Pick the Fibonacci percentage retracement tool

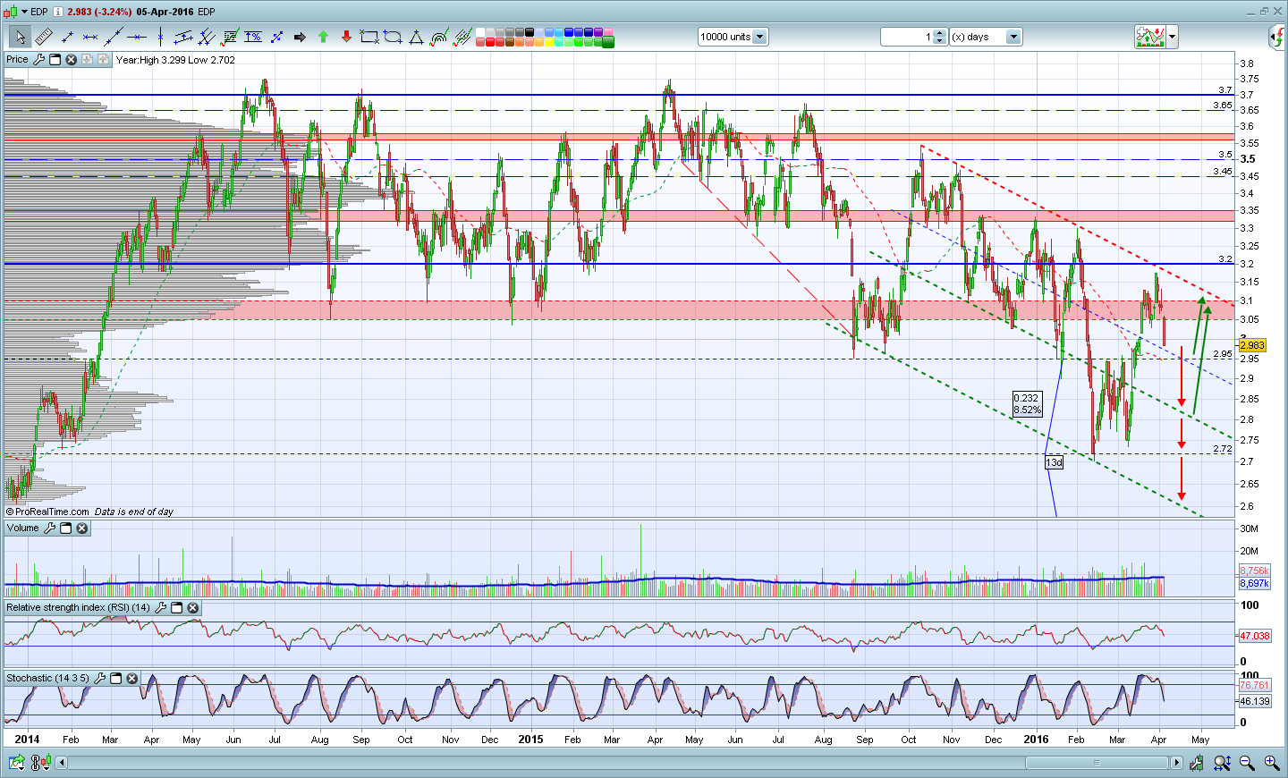(x=253, y=37)
